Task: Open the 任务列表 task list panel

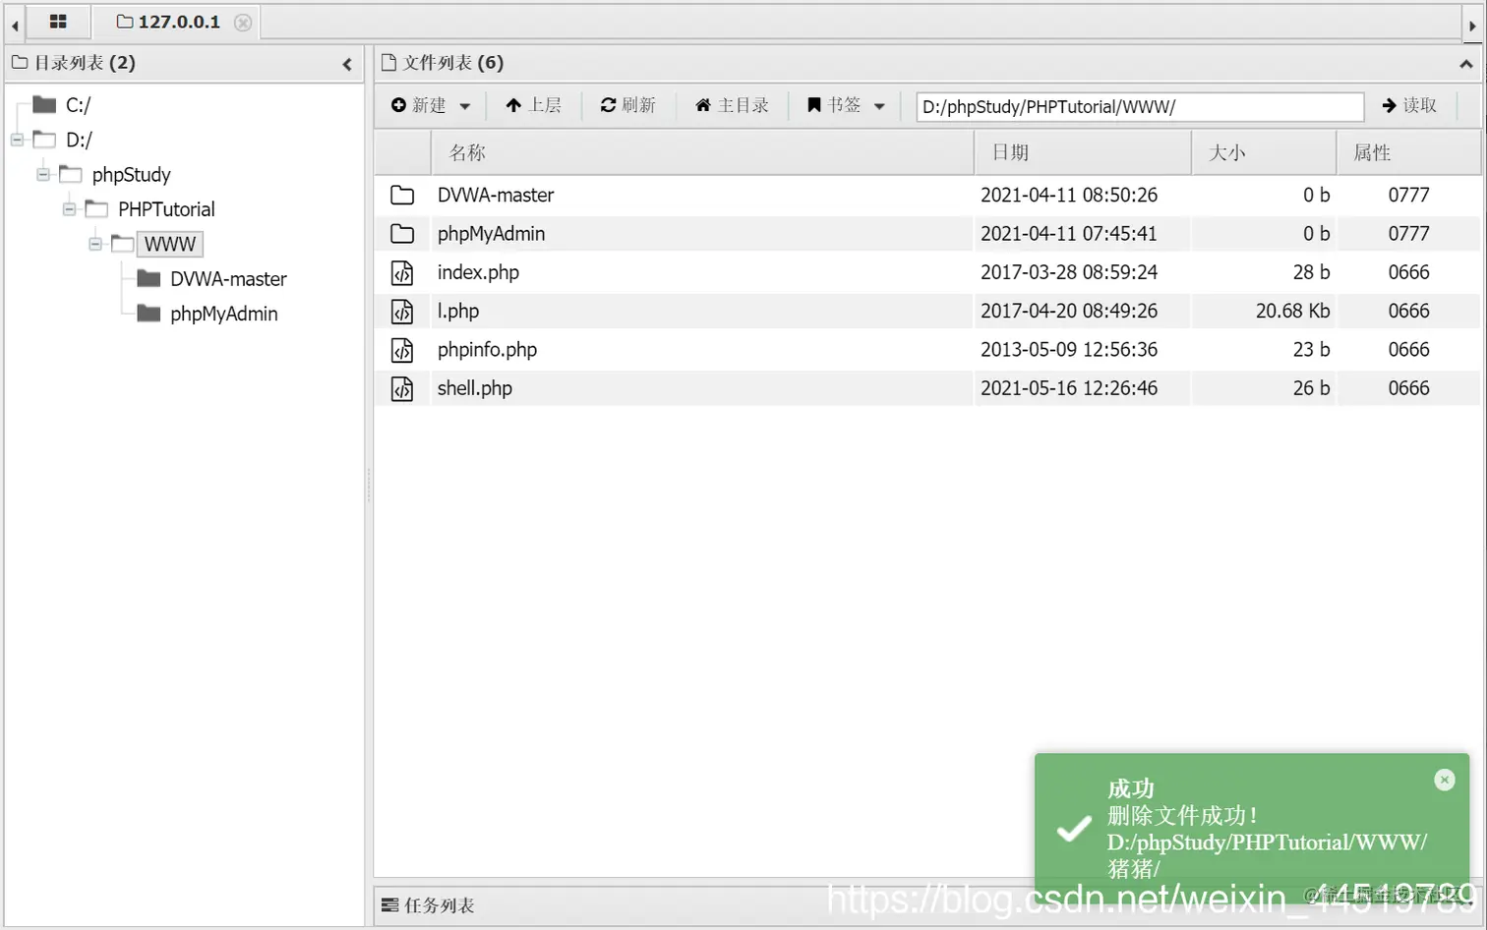Action: click(428, 905)
